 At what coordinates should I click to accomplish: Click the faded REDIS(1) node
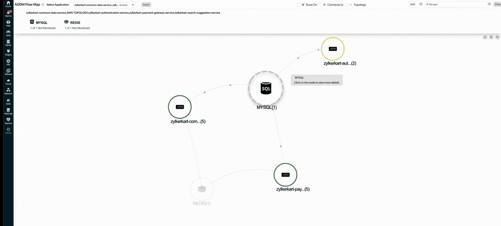(x=202, y=189)
